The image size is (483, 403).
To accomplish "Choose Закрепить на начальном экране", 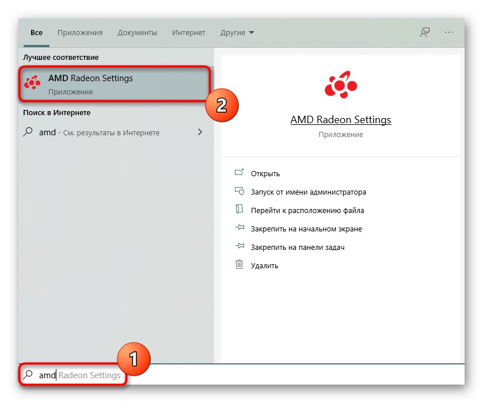I will [306, 229].
